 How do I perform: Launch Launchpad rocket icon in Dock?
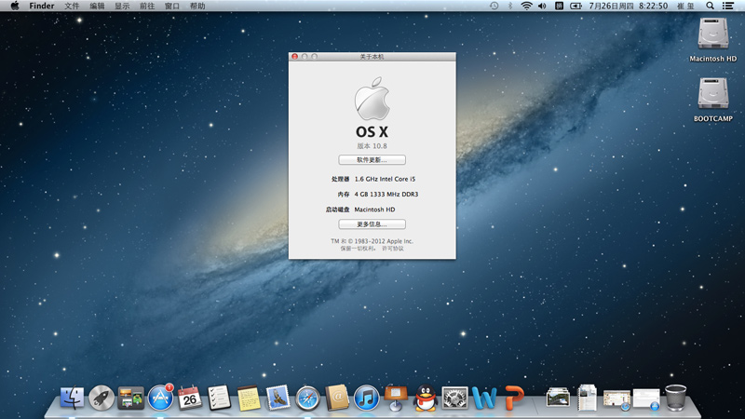[102, 399]
